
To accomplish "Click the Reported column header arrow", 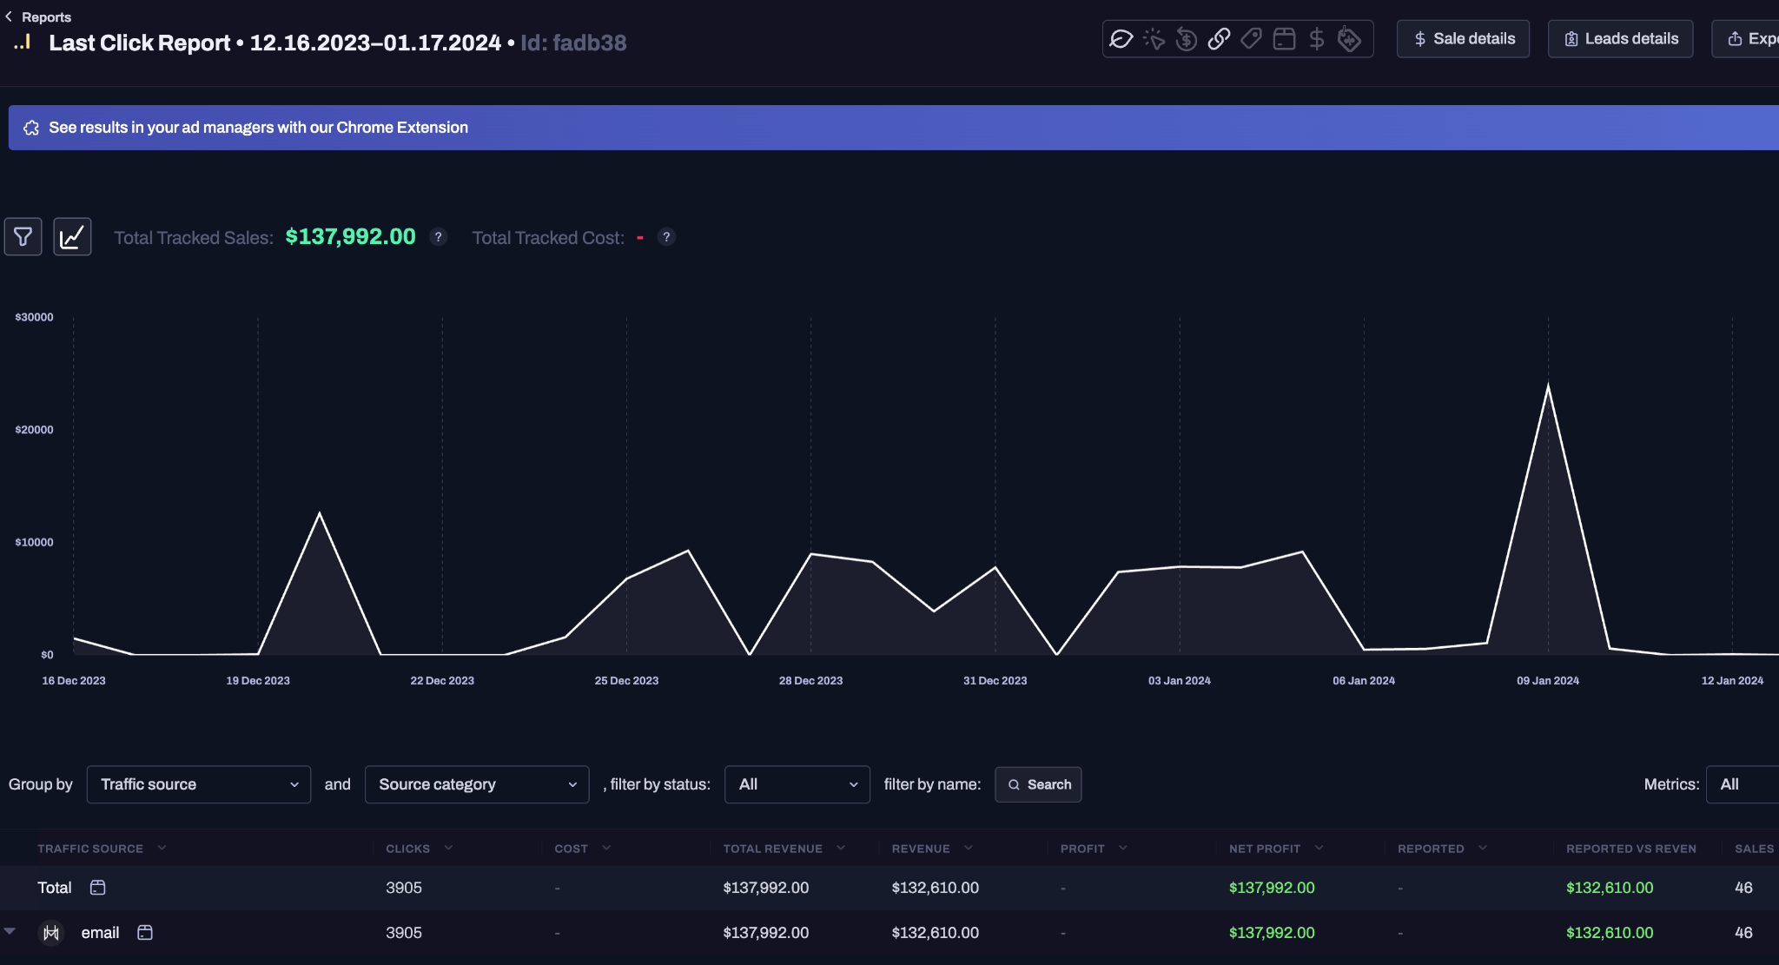I will pyautogui.click(x=1483, y=848).
